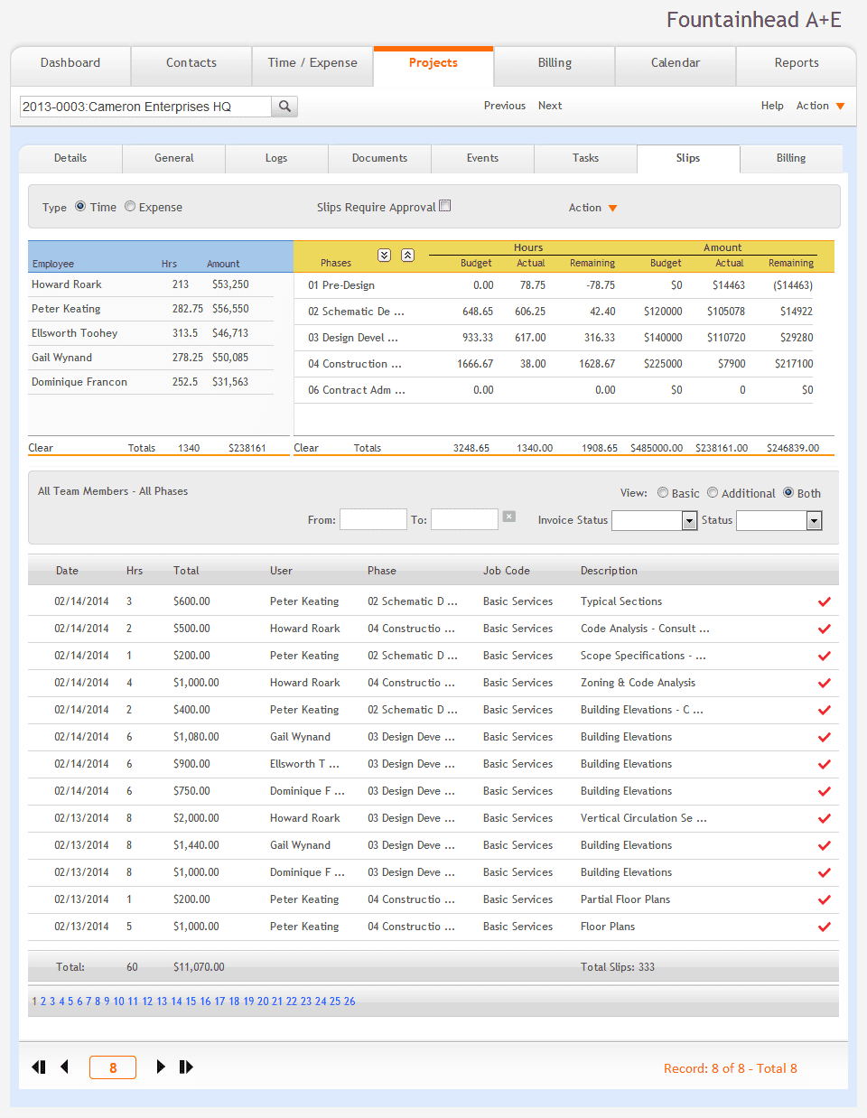
Task: Select the Expense slip type radio button
Action: 129,206
